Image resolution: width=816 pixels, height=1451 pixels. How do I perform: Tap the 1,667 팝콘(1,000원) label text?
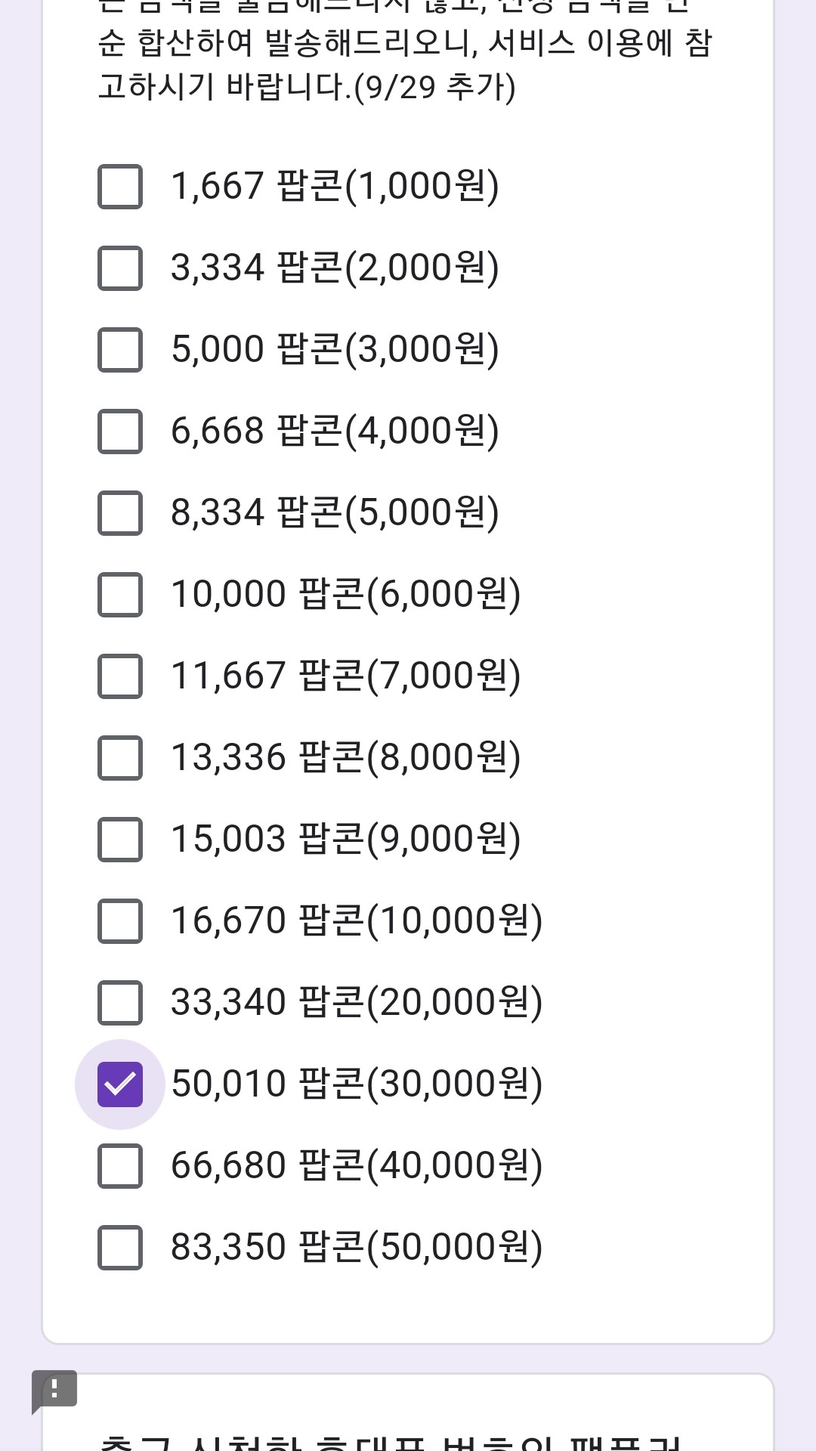(335, 186)
